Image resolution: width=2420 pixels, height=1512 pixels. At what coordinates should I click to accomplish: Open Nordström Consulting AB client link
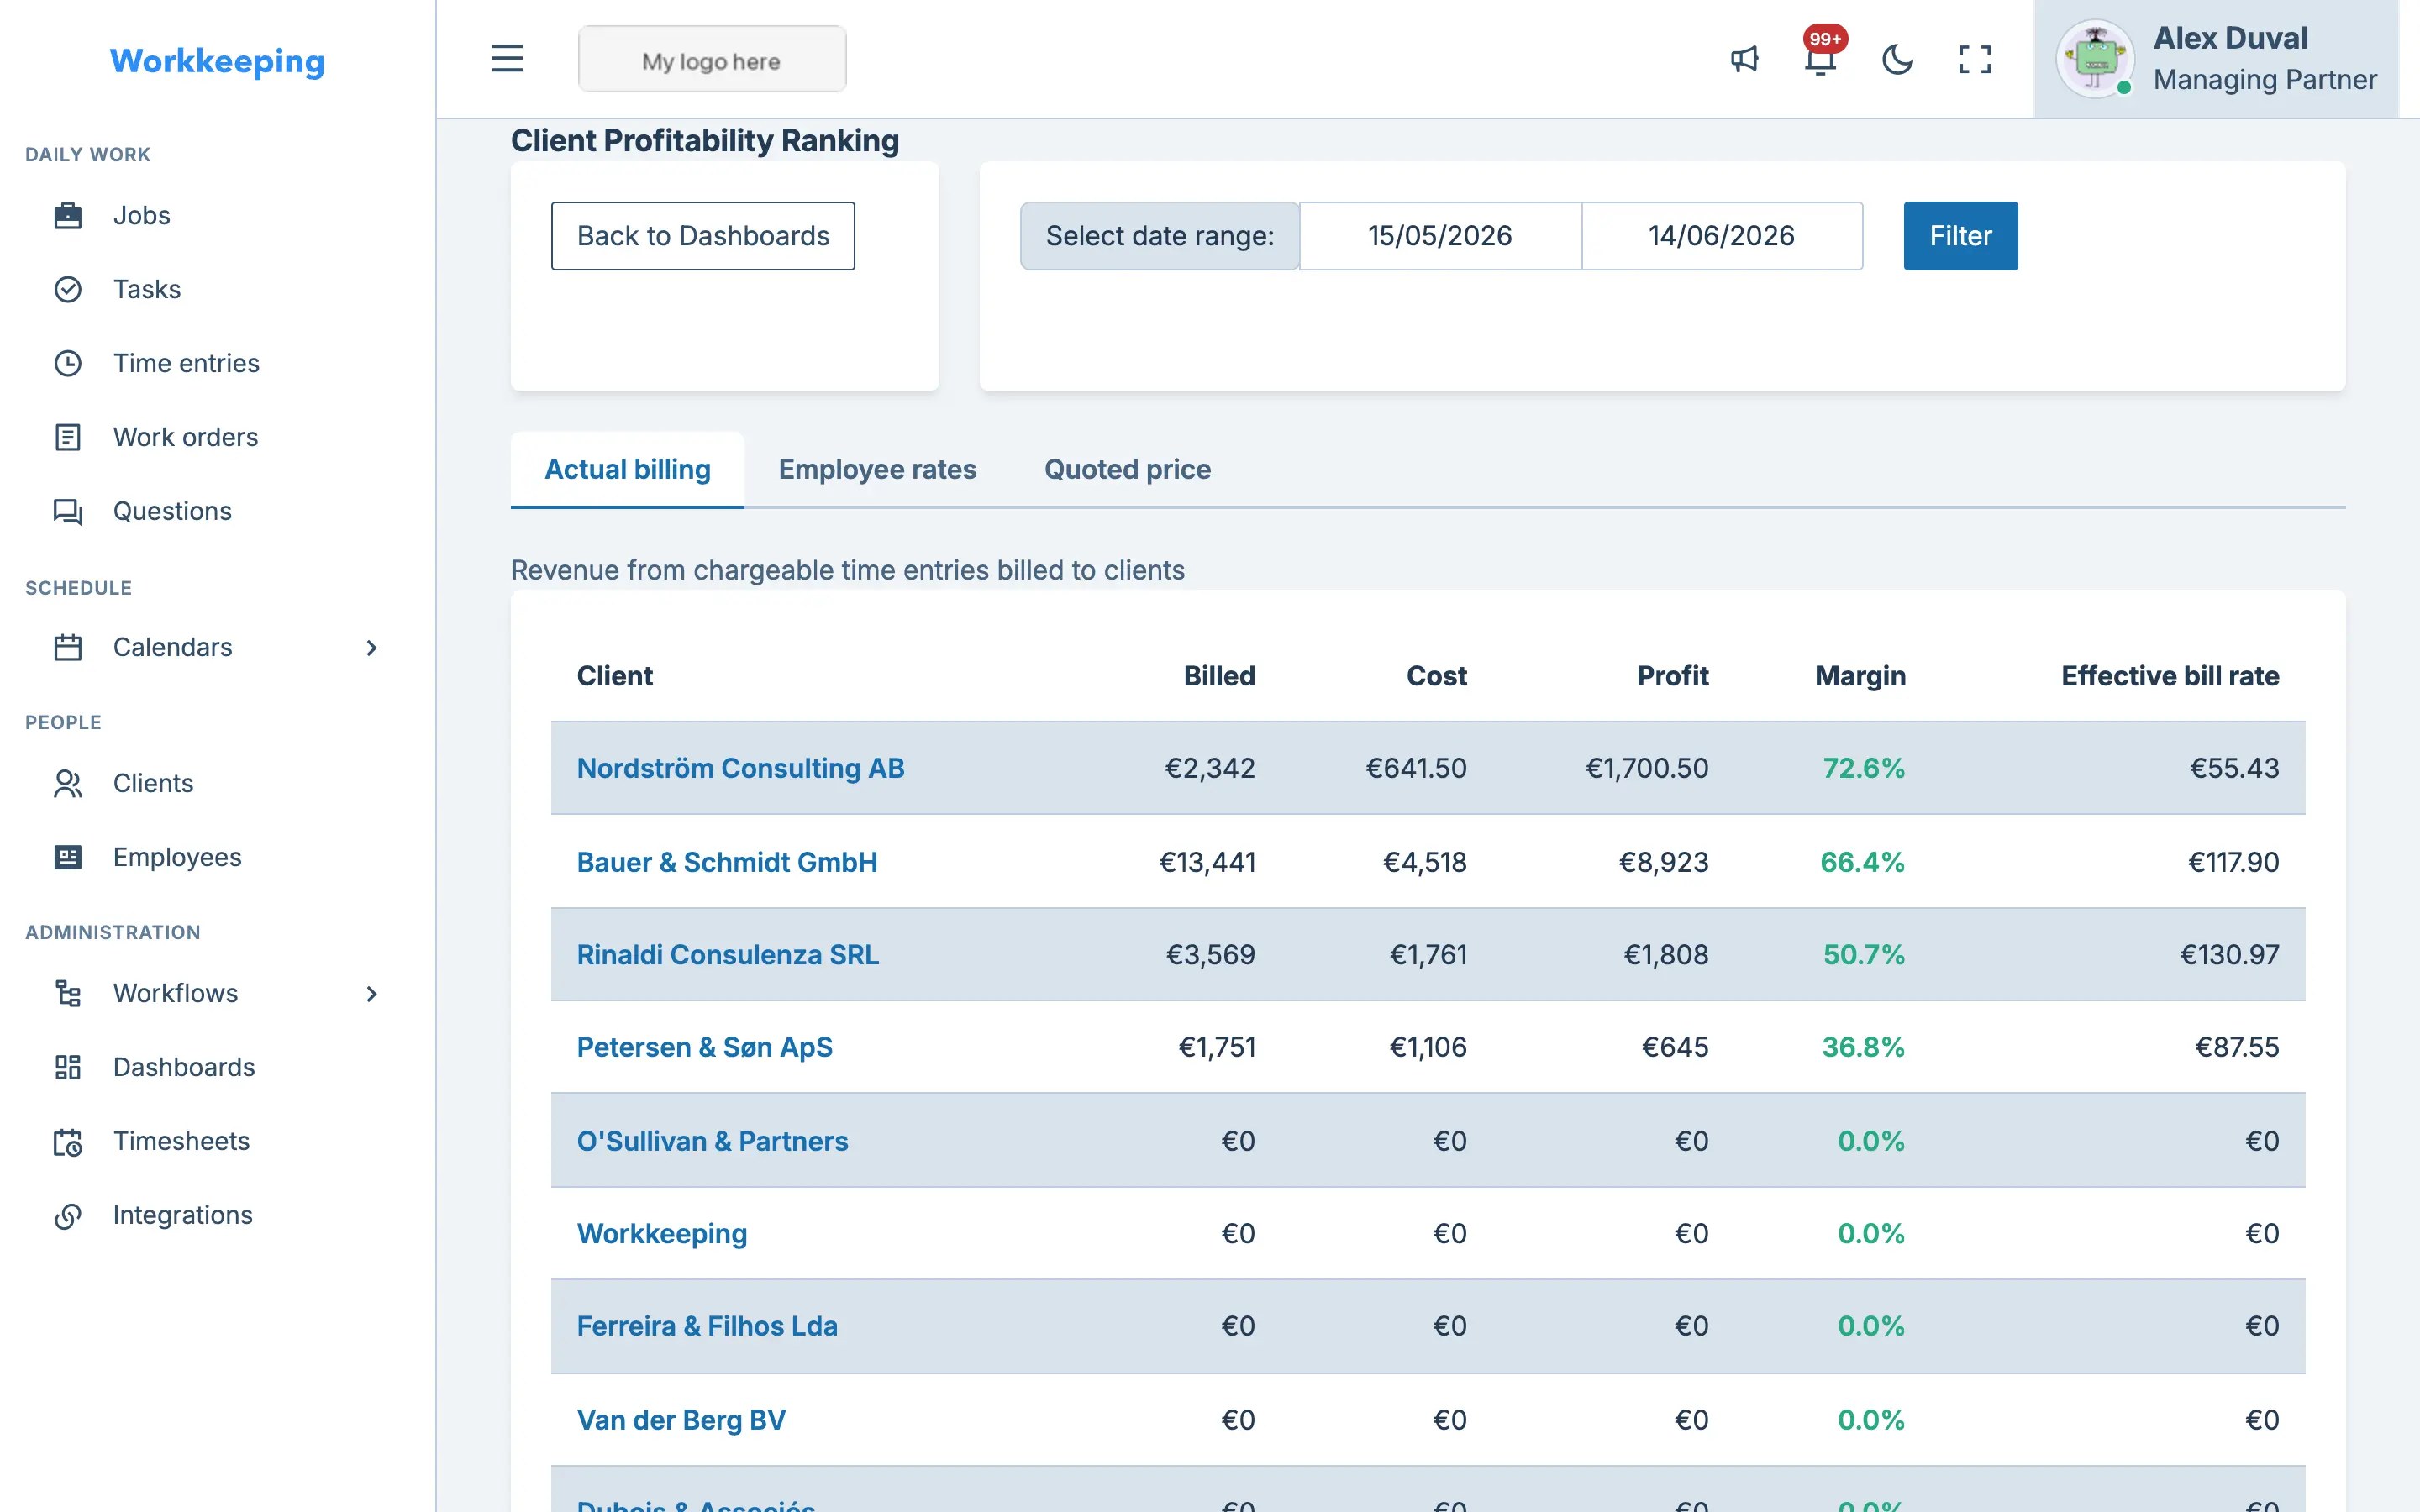tap(740, 768)
